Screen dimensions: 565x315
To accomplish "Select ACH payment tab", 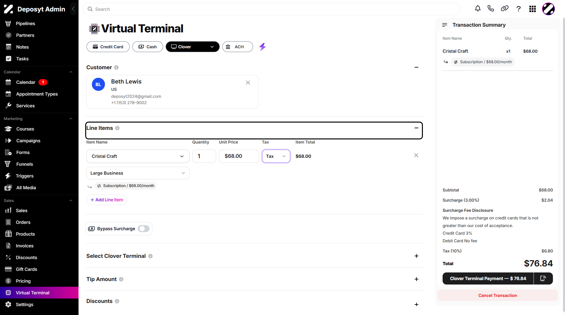I will pyautogui.click(x=238, y=47).
